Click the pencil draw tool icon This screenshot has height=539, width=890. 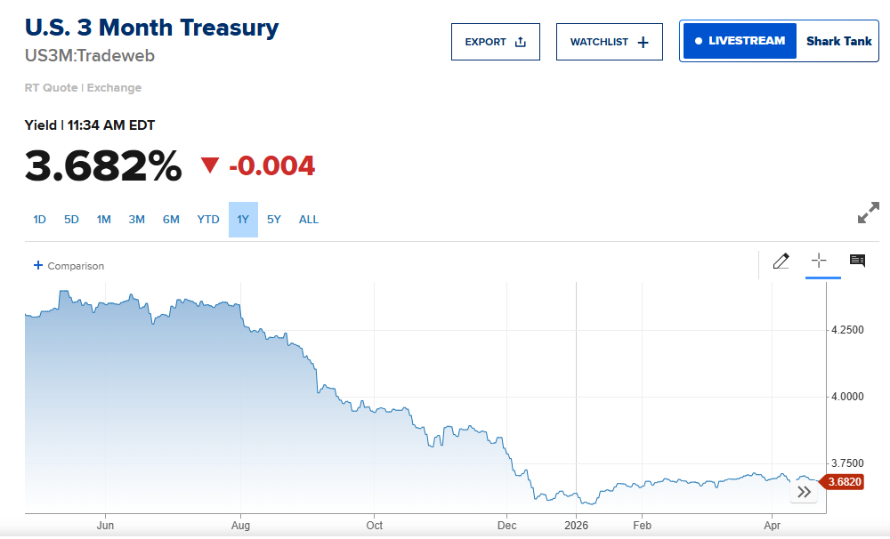click(x=781, y=261)
